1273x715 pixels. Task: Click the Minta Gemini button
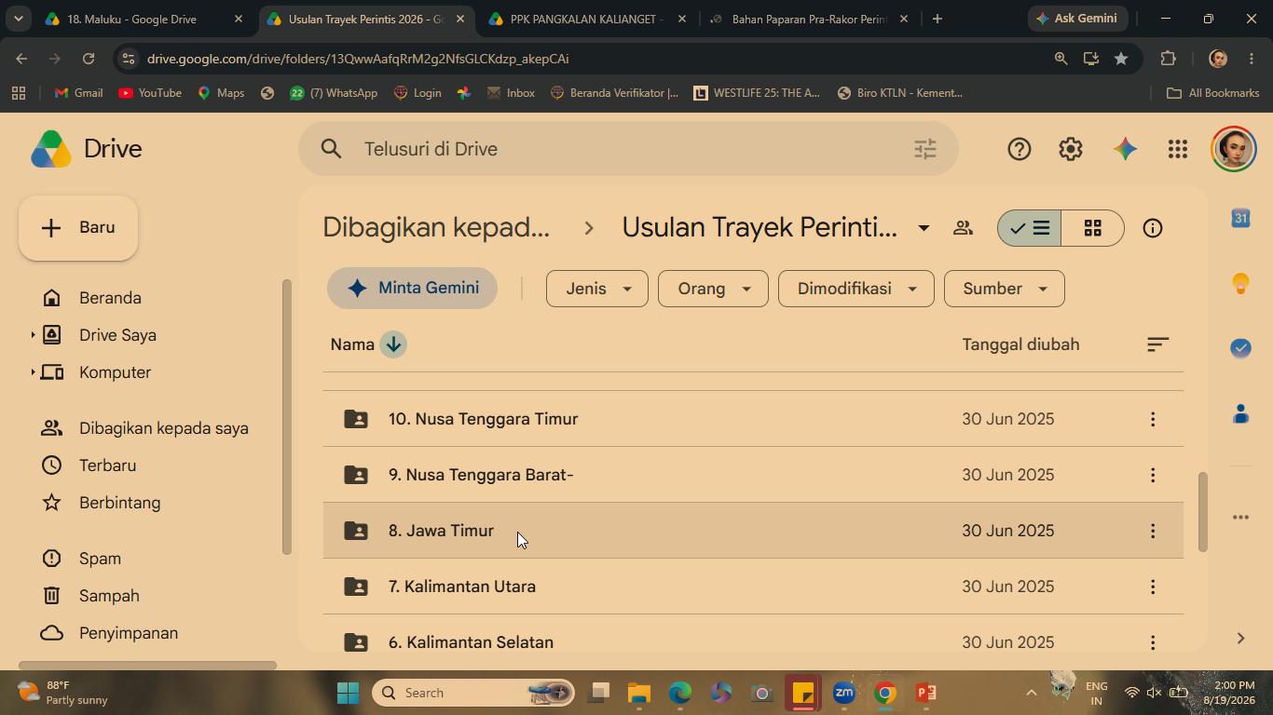pyautogui.click(x=412, y=289)
